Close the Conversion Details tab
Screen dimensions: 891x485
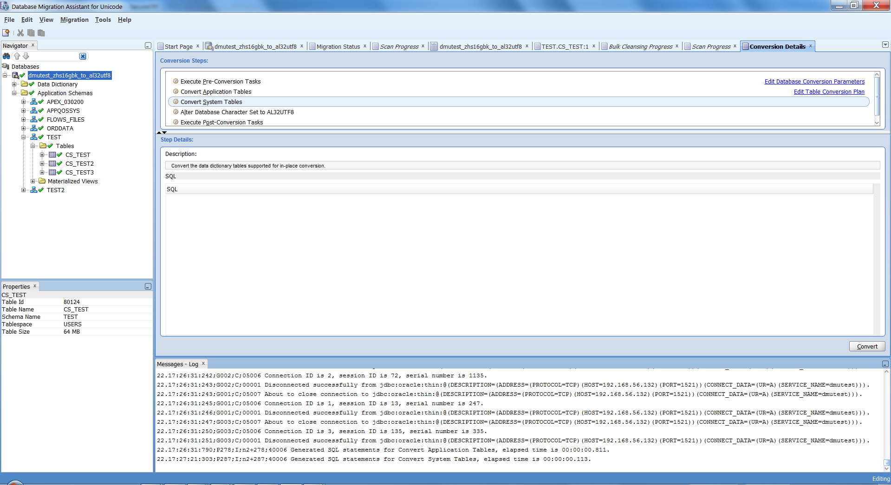pyautogui.click(x=811, y=46)
